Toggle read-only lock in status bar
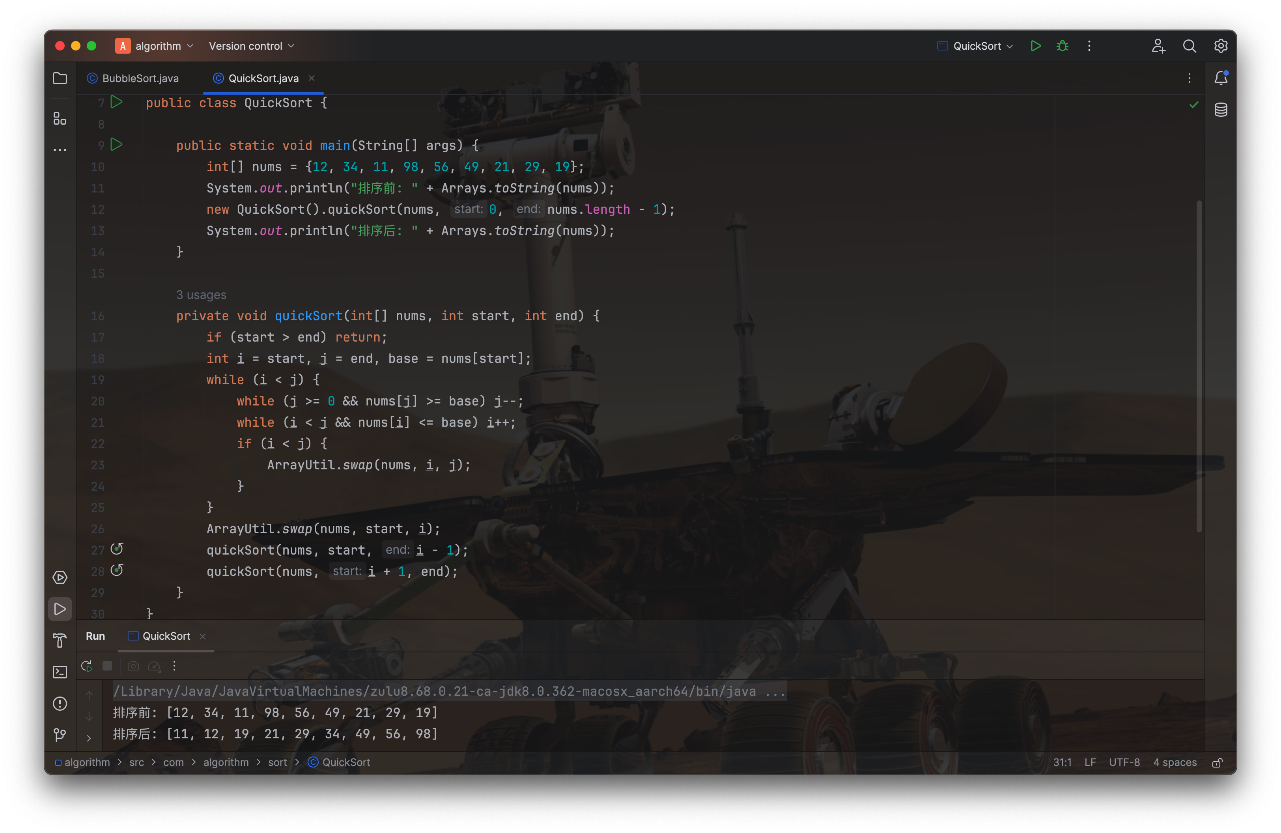Image resolution: width=1281 pixels, height=833 pixels. tap(1218, 762)
